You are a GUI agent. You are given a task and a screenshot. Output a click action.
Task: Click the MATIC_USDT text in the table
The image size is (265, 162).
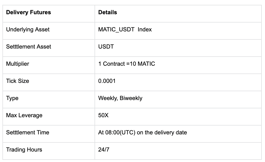(x=116, y=30)
